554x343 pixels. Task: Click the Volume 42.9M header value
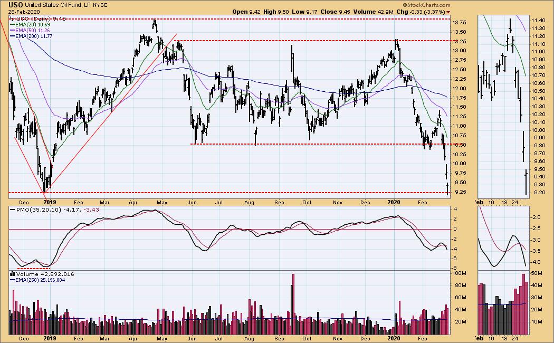point(373,12)
